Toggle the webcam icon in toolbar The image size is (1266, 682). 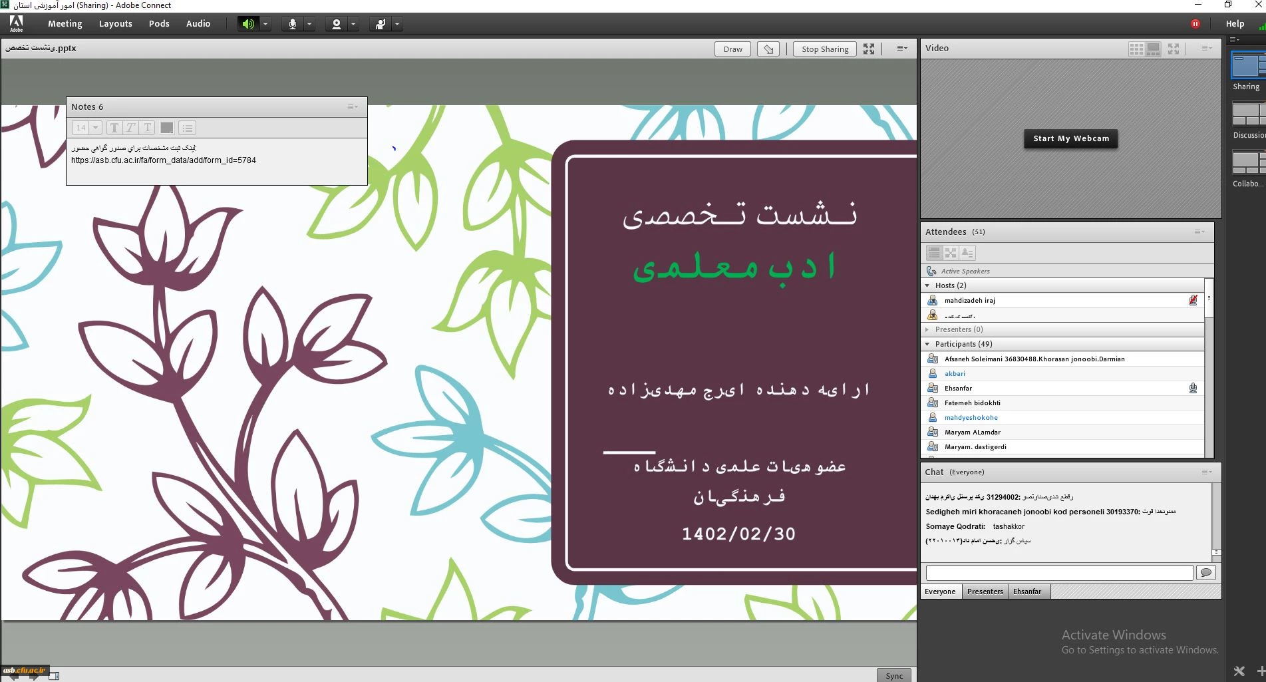point(337,24)
